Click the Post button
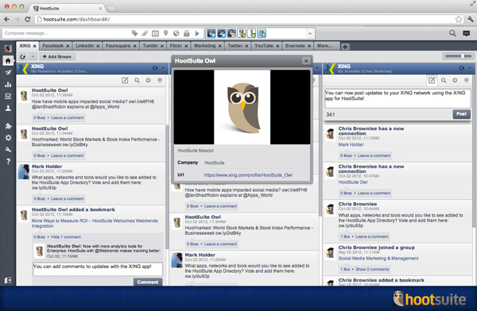Screen dimensions: 477x311 coord(461,114)
